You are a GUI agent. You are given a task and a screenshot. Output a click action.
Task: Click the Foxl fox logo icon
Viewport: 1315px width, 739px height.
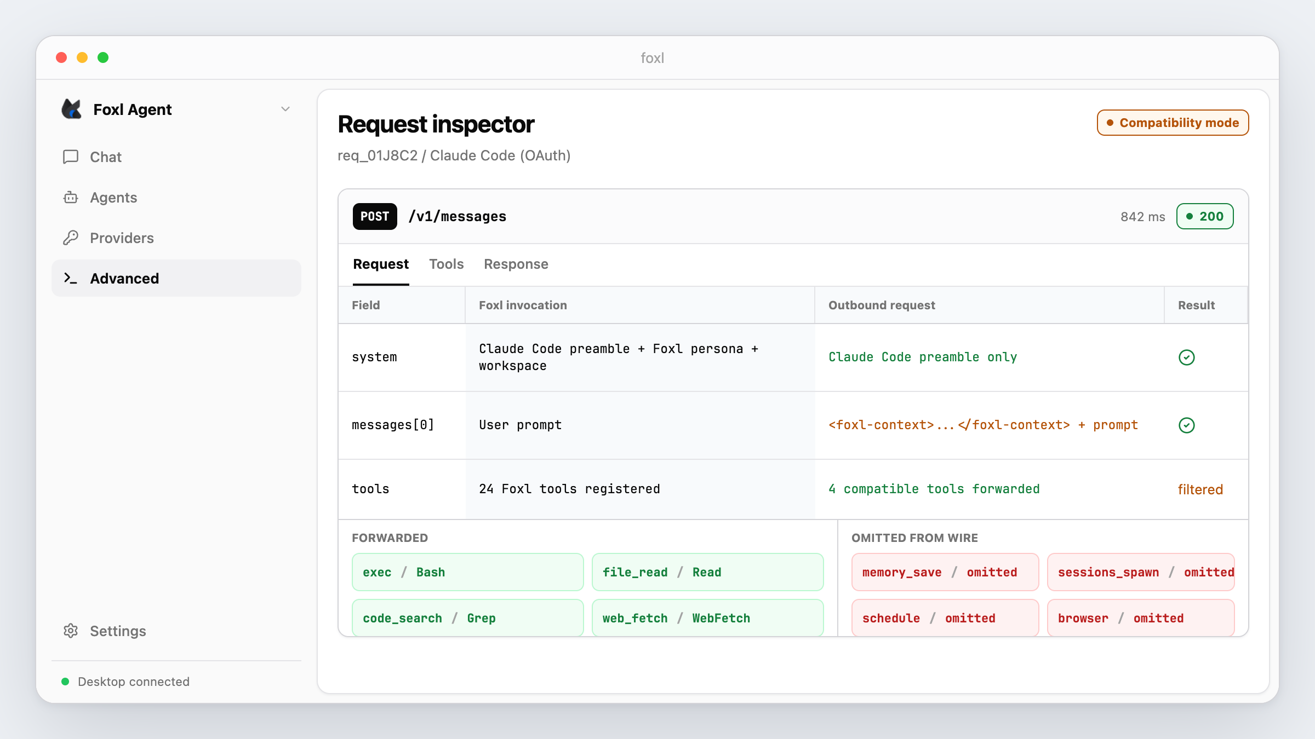72,109
